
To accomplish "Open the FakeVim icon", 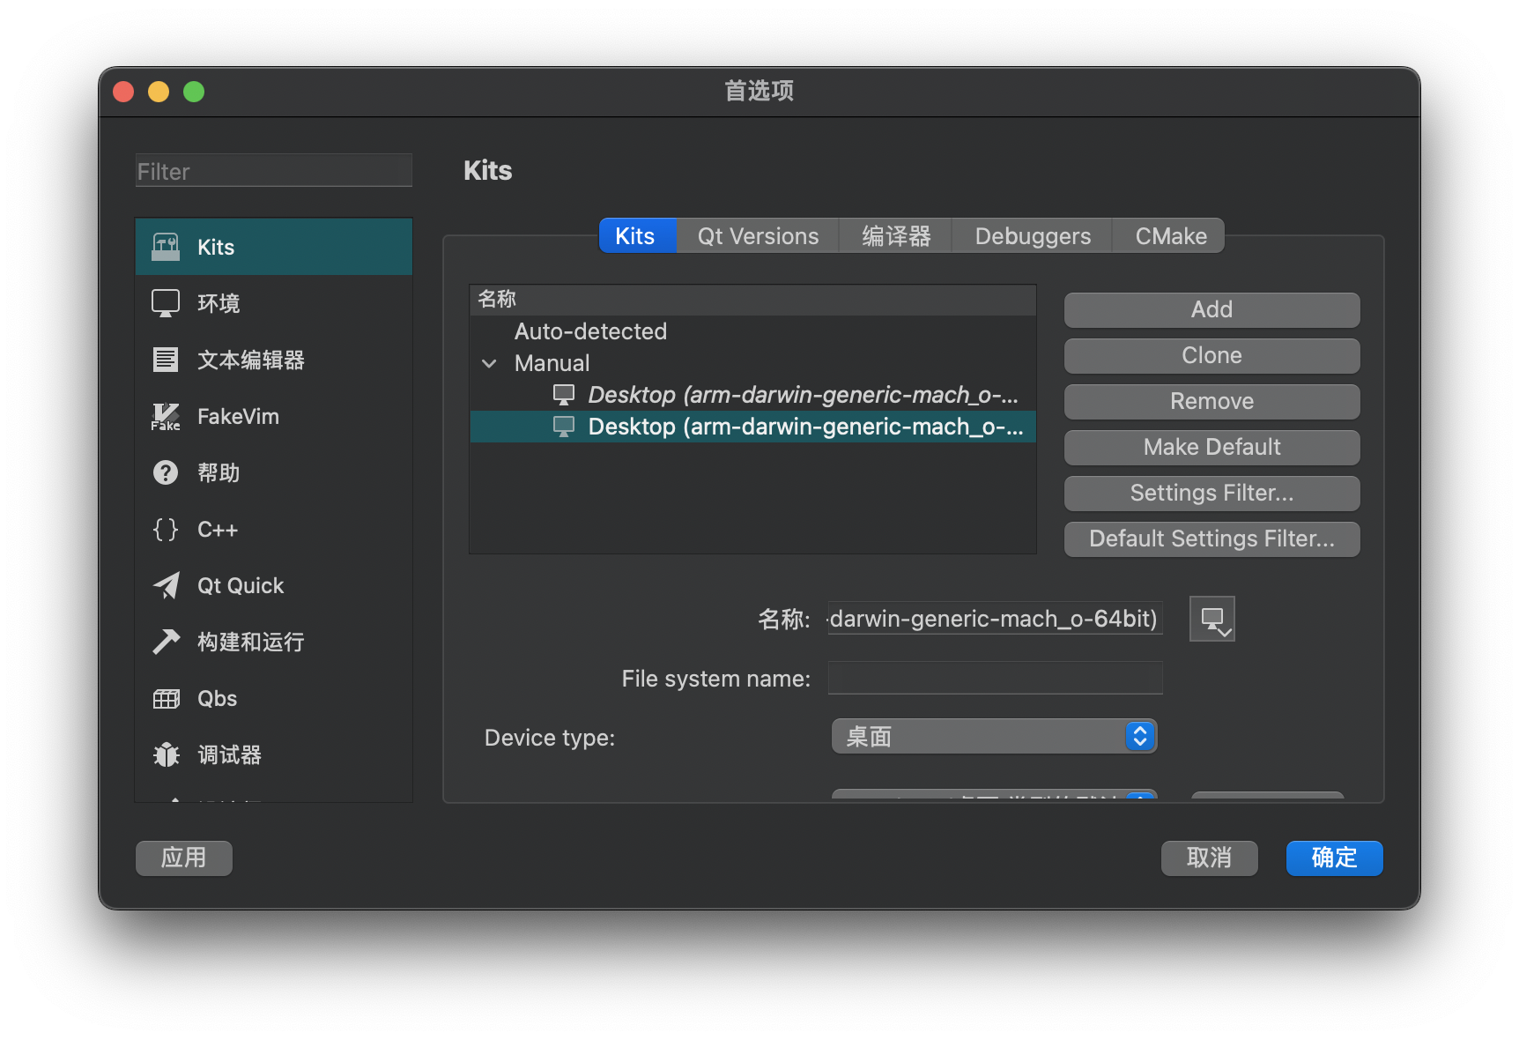I will [x=166, y=416].
